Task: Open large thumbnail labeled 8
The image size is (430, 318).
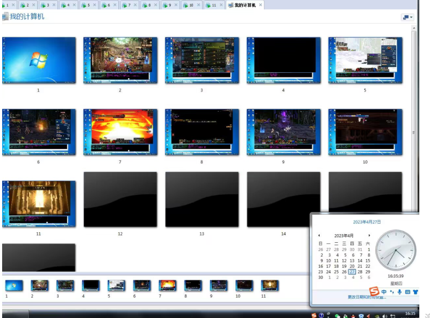Action: click(x=202, y=132)
